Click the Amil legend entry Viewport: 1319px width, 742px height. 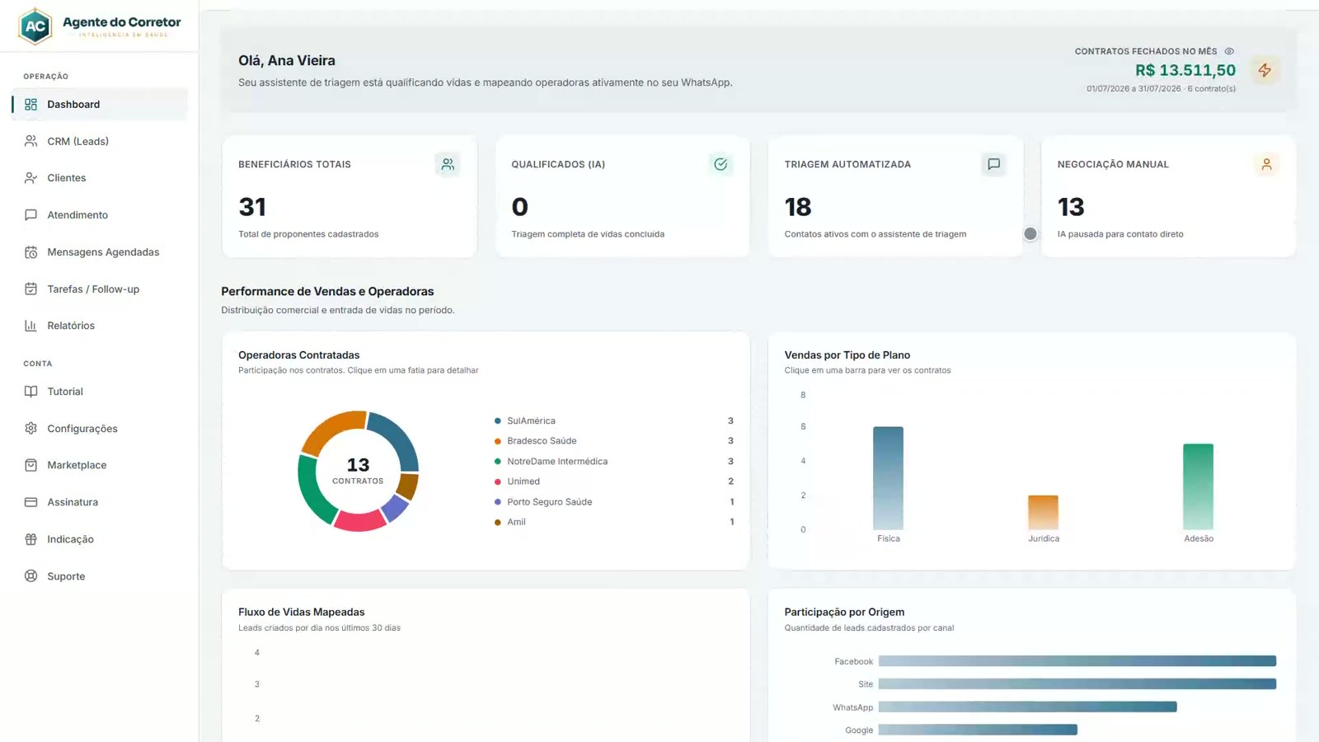pos(614,522)
